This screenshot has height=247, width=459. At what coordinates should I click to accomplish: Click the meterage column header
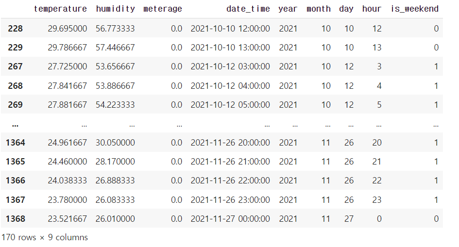[163, 9]
